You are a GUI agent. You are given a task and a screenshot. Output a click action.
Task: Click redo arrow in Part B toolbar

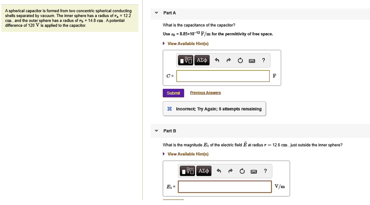[230, 171]
